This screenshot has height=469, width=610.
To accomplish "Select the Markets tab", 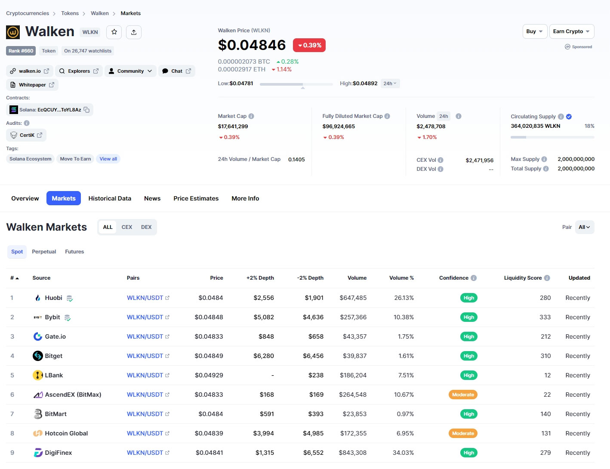I will (64, 198).
